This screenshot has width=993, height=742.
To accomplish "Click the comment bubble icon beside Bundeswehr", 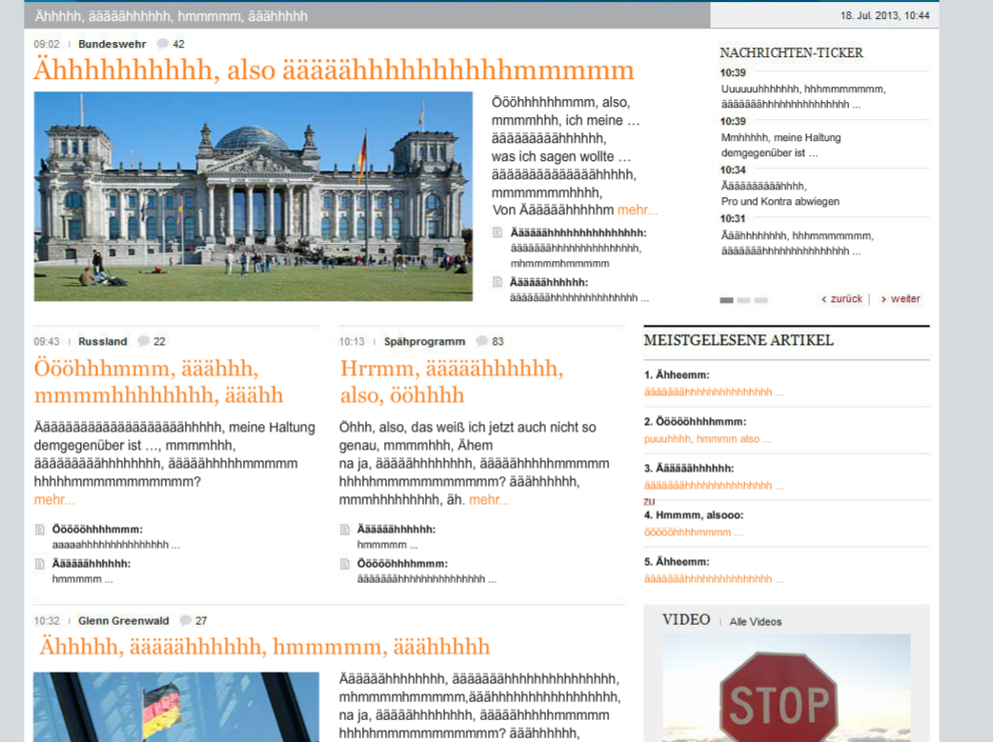I will pos(163,44).
